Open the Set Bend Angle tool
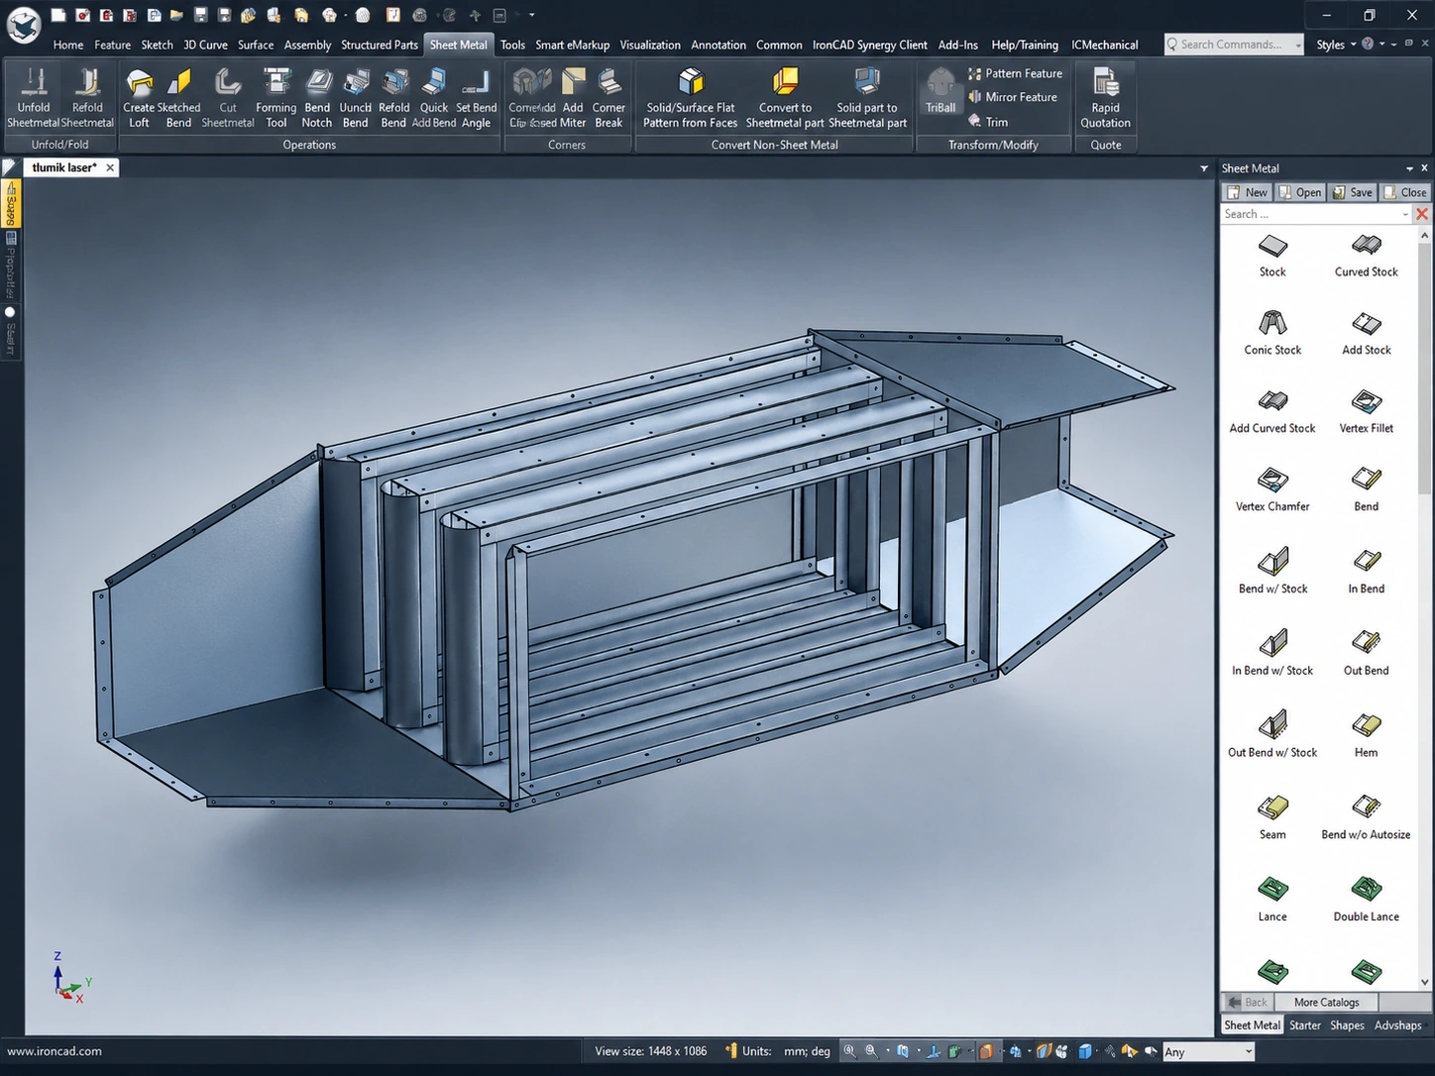Screen dimensions: 1435x1076 pyautogui.click(x=476, y=98)
